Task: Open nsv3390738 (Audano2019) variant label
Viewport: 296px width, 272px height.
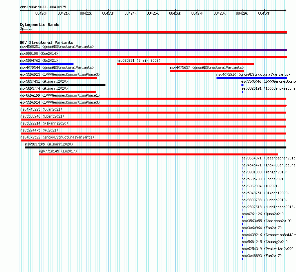Action: [x=264, y=200]
